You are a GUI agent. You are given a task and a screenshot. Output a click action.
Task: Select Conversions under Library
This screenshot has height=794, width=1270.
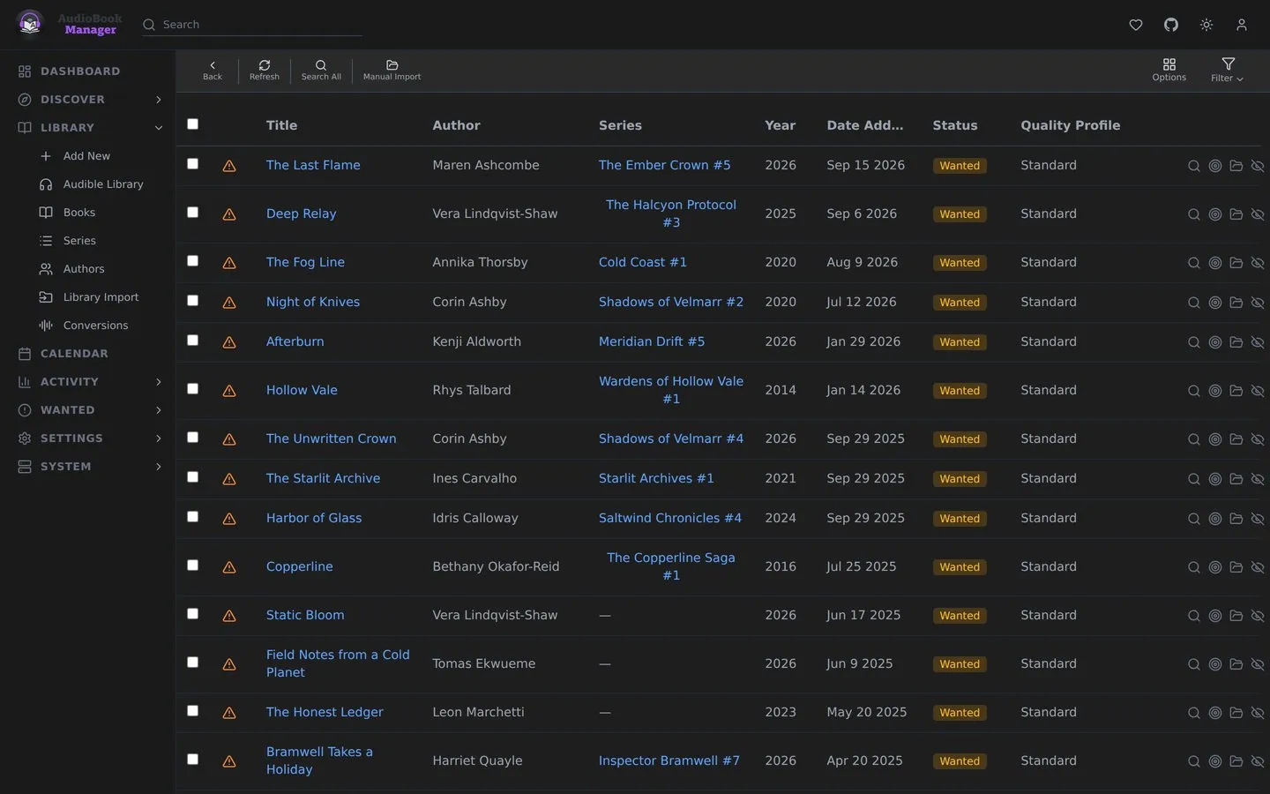(x=97, y=326)
